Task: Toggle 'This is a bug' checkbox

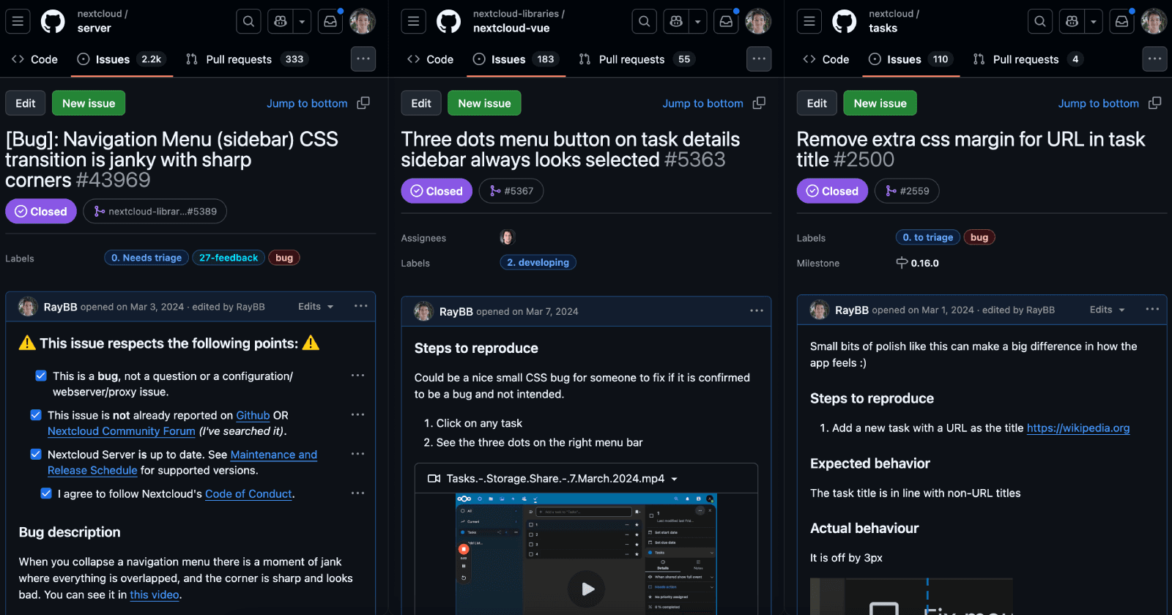Action: coord(41,376)
